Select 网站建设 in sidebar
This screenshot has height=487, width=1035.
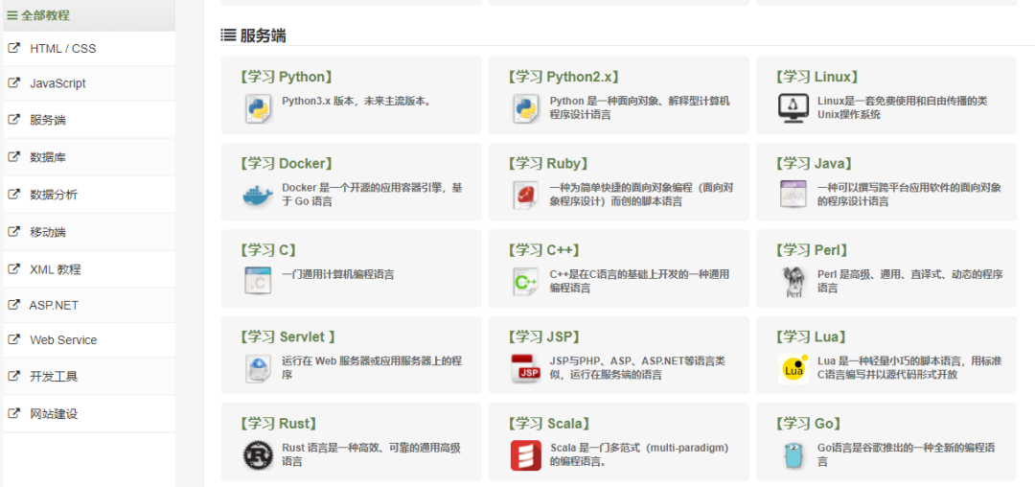[x=89, y=414]
